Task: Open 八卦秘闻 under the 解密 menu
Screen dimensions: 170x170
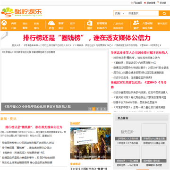Action: (x=147, y=24)
